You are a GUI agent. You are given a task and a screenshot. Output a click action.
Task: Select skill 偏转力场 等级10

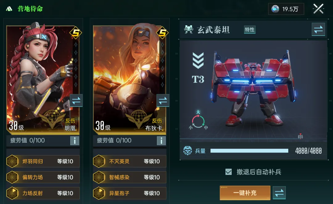43,177
